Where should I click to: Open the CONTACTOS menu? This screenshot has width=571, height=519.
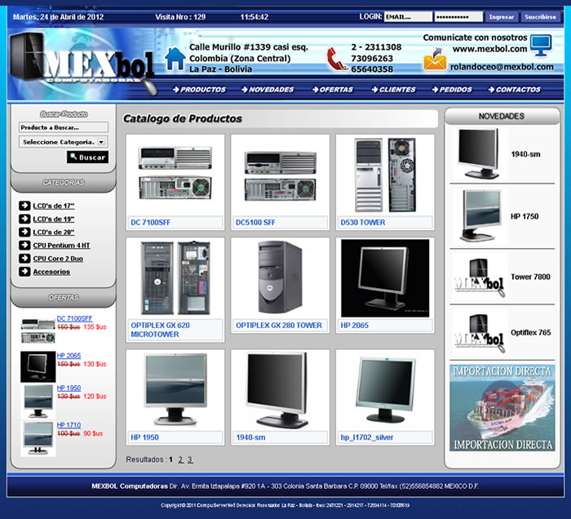(515, 90)
